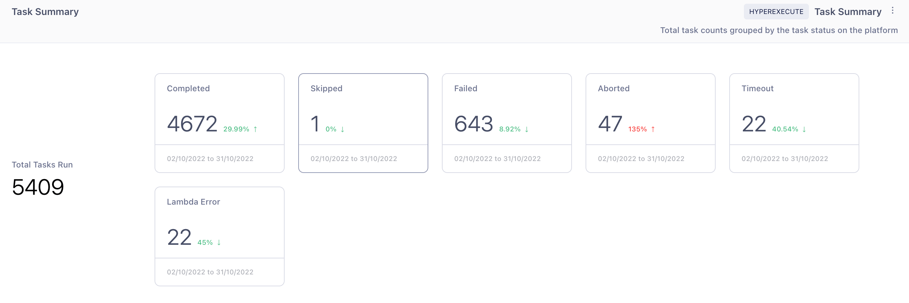
Task: Open the Lambda Error card
Action: 220,236
